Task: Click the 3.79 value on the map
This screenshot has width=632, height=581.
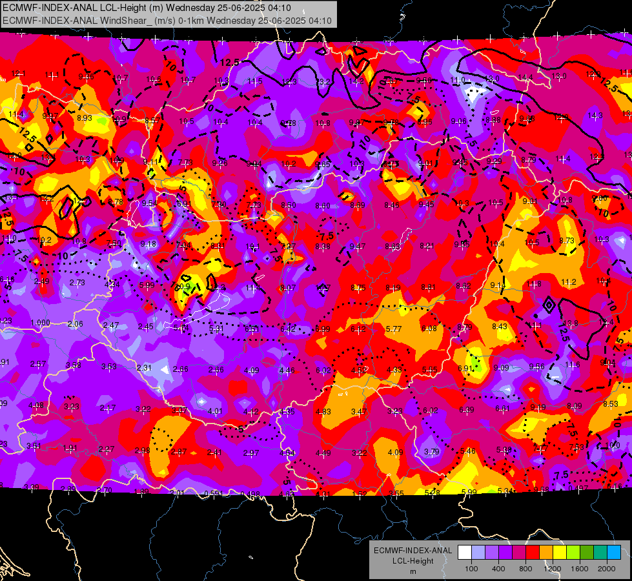Action: [432, 452]
